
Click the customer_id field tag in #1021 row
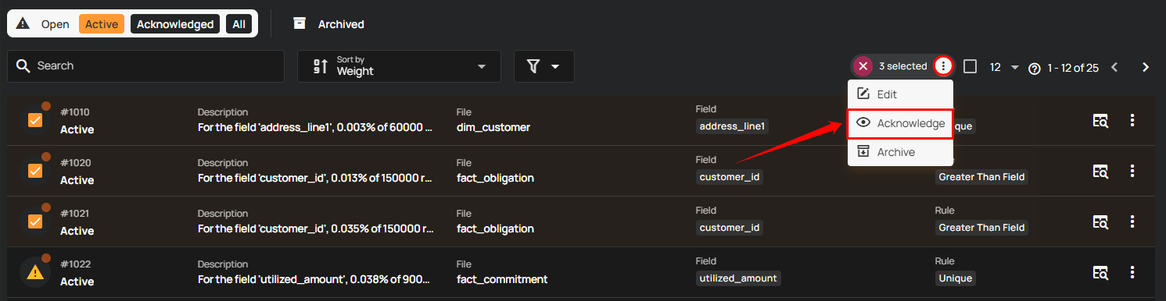click(x=730, y=228)
